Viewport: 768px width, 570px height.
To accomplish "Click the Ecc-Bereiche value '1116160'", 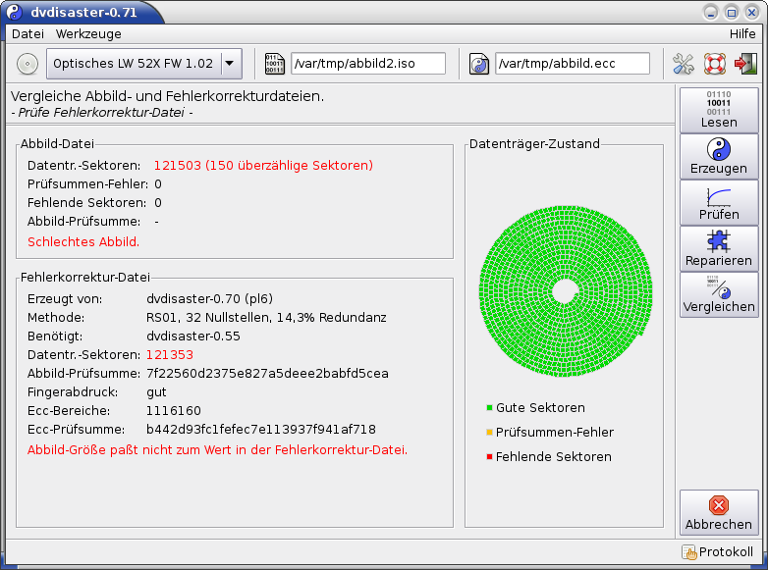I will coord(174,410).
